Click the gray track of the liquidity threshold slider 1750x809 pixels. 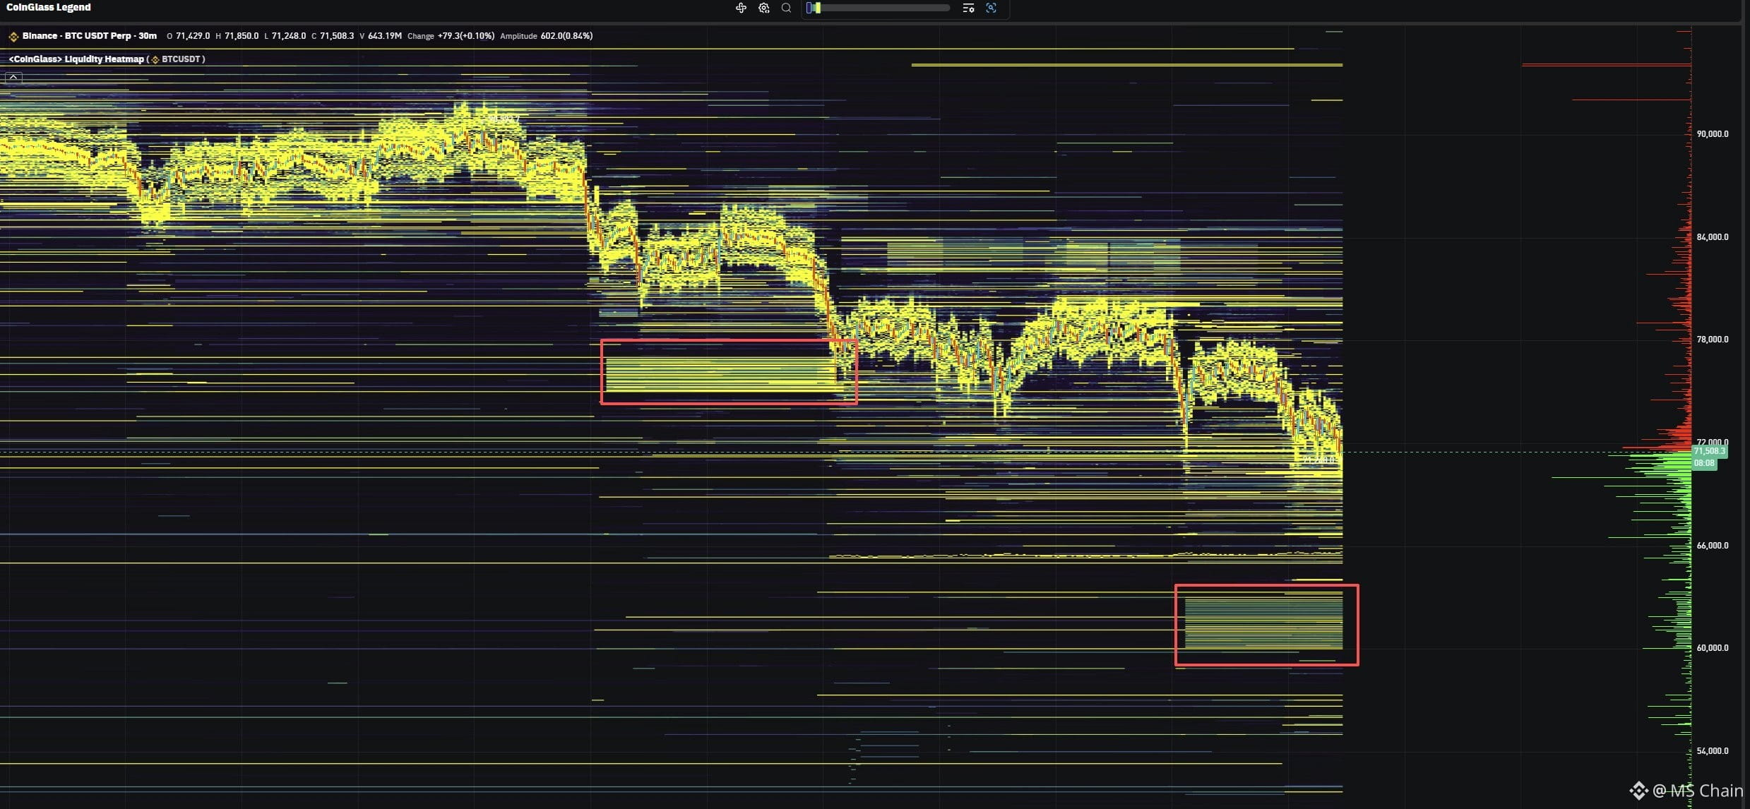[x=885, y=8]
